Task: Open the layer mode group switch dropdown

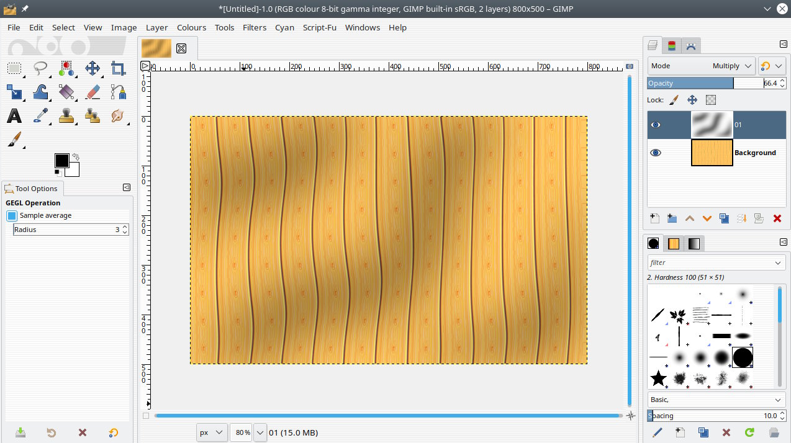Action: [772, 66]
